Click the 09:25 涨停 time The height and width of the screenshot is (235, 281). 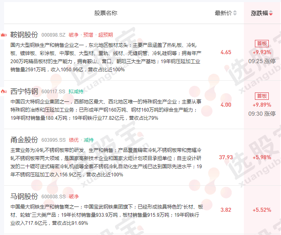click(262, 61)
